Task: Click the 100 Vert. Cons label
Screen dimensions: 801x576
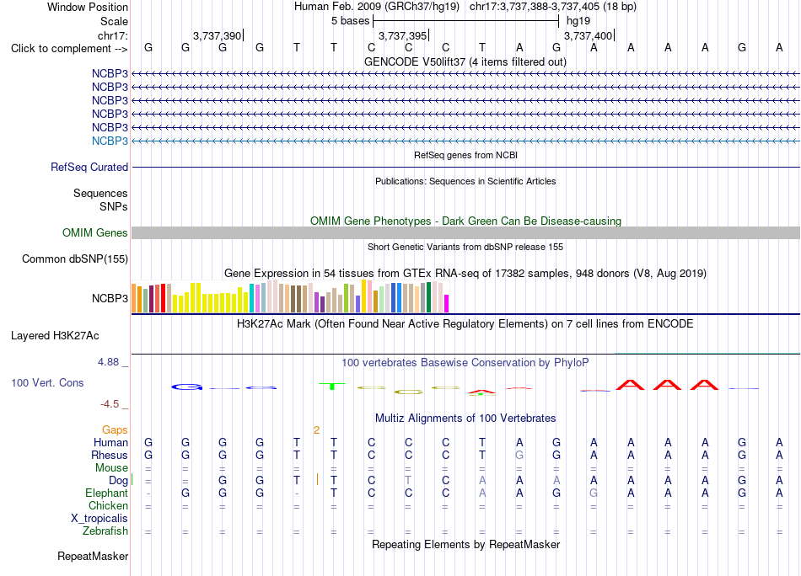Action: [47, 382]
